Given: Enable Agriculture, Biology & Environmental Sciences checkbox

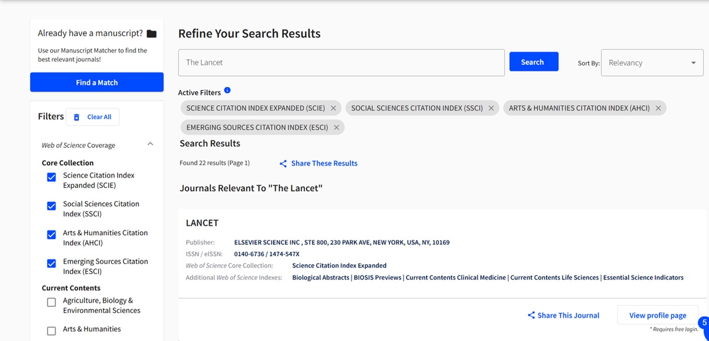Looking at the screenshot, I should pos(51,302).
